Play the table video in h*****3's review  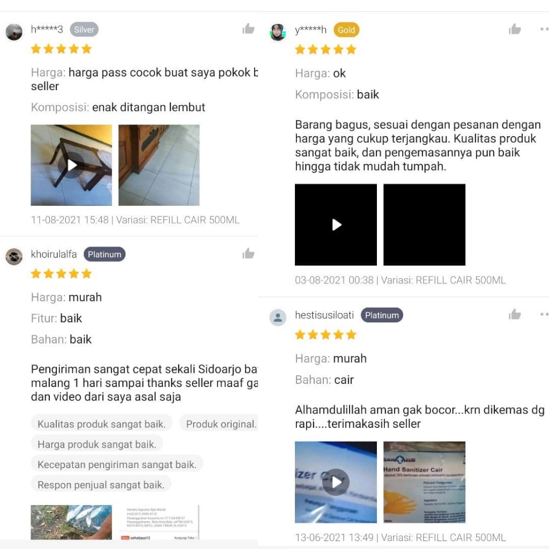click(71, 165)
